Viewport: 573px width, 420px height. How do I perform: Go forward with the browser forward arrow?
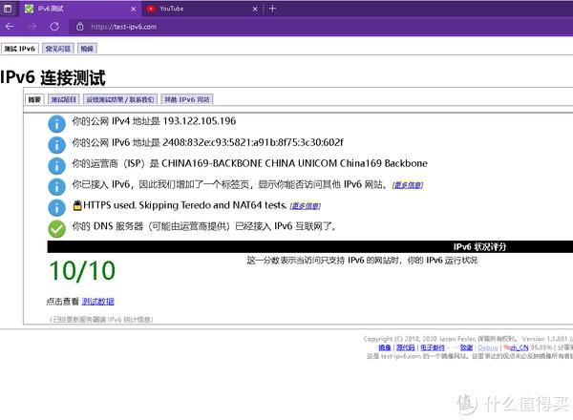[x=32, y=27]
